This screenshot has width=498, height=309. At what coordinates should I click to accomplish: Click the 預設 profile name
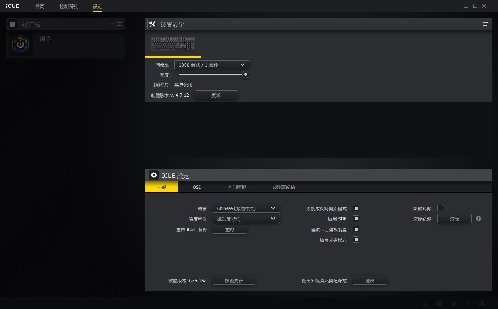45,39
